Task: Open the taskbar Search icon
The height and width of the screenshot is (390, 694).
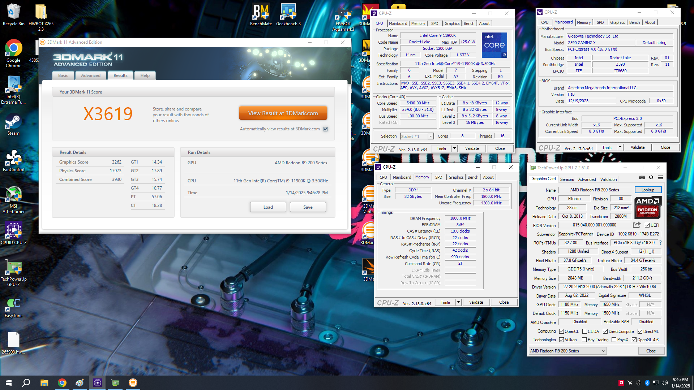Action: tap(26, 383)
